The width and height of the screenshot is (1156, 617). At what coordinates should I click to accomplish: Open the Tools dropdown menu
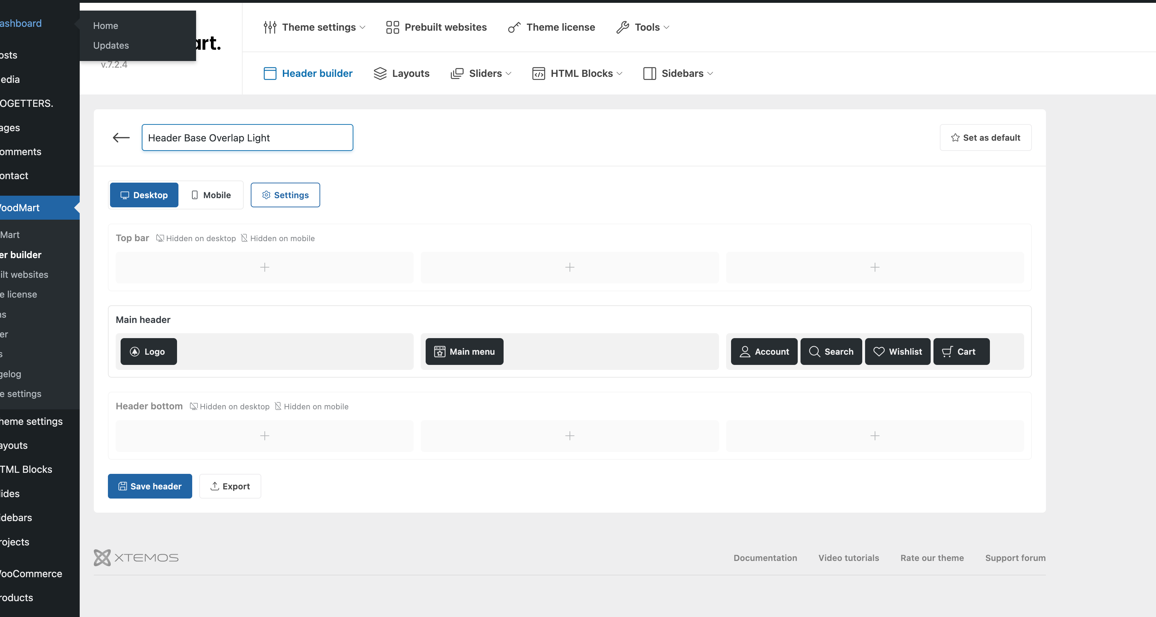click(643, 28)
